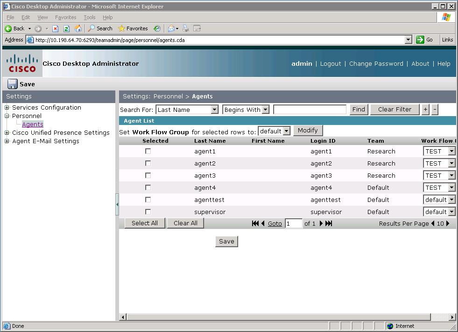This screenshot has height=332, width=458.
Task: Click the plus add-filter button
Action: tap(426, 110)
